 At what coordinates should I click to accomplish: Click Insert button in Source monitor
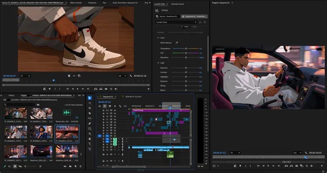pos(96,89)
